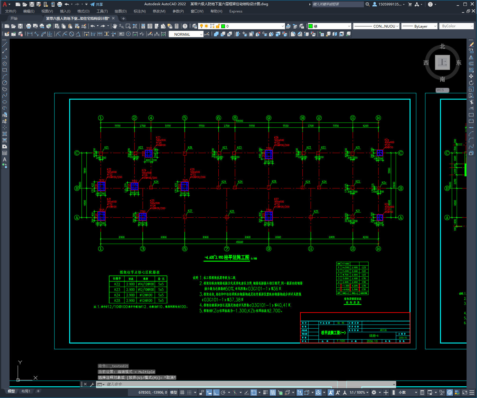Image resolution: width=477 pixels, height=398 pixels.
Task: Click the green color swatch in layer box
Action: (223, 26)
